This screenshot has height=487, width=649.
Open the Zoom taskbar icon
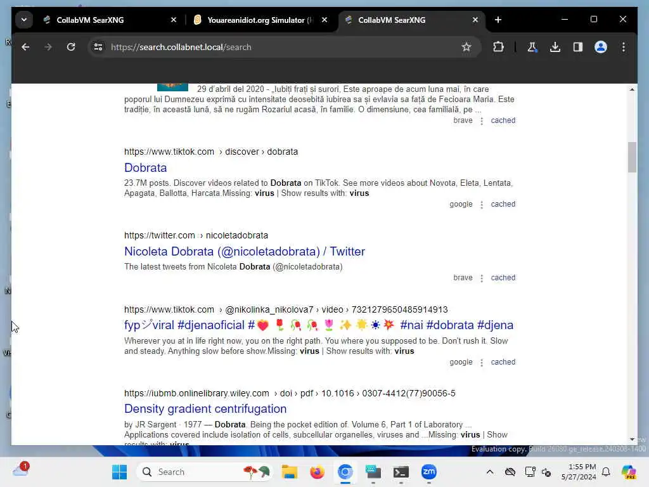(429, 472)
